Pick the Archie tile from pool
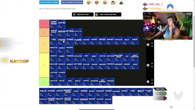The width and height of the screenshot is (195, 110). click(x=92, y=100)
